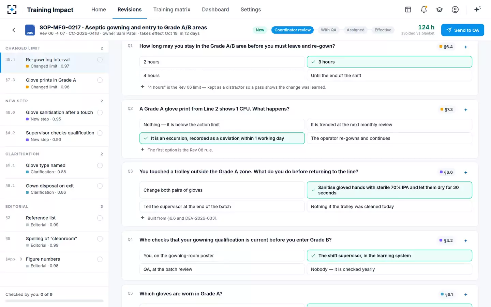The image size is (491, 307).
Task: Tick the Re-gowning interval check circle
Action: [x=100, y=60]
